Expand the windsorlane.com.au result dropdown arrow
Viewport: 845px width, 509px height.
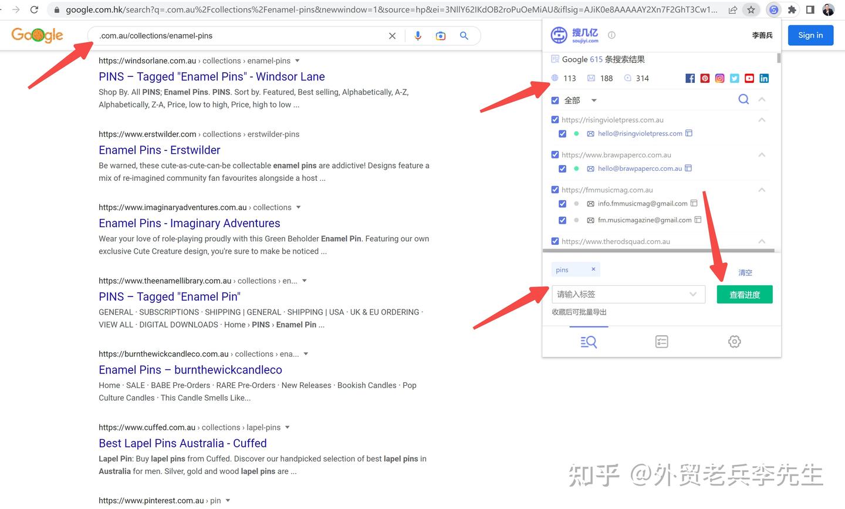[297, 60]
